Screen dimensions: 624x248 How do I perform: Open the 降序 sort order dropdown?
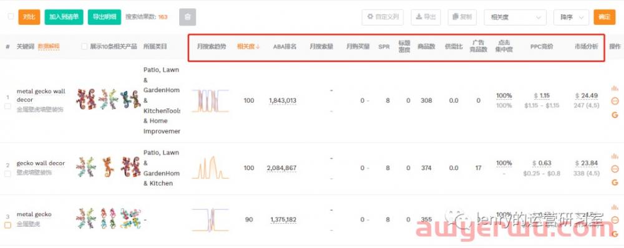(571, 17)
